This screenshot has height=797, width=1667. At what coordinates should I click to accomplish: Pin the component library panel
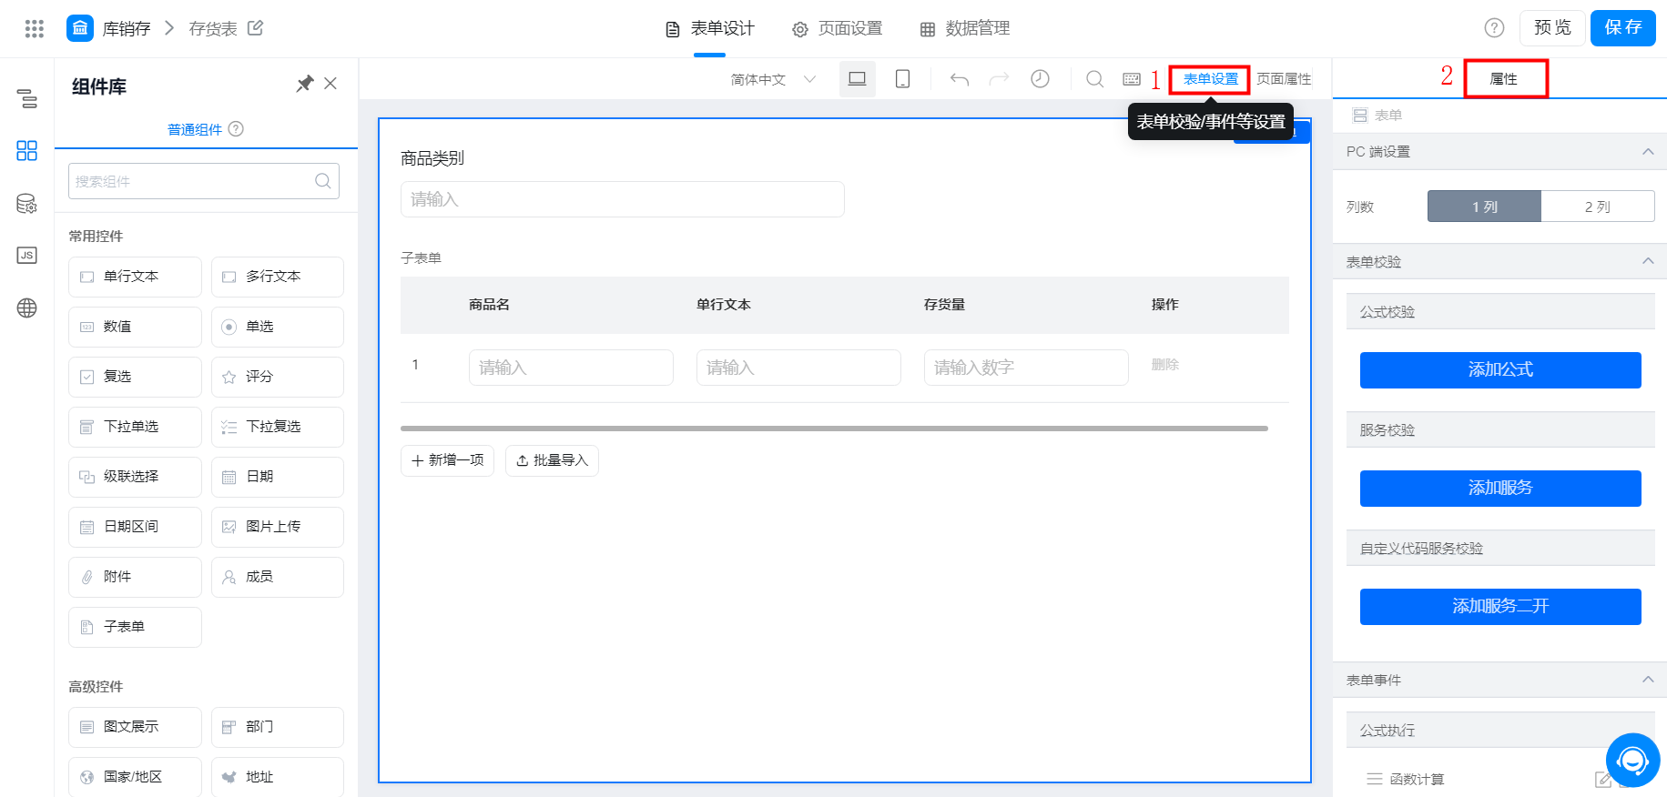pyautogui.click(x=305, y=84)
